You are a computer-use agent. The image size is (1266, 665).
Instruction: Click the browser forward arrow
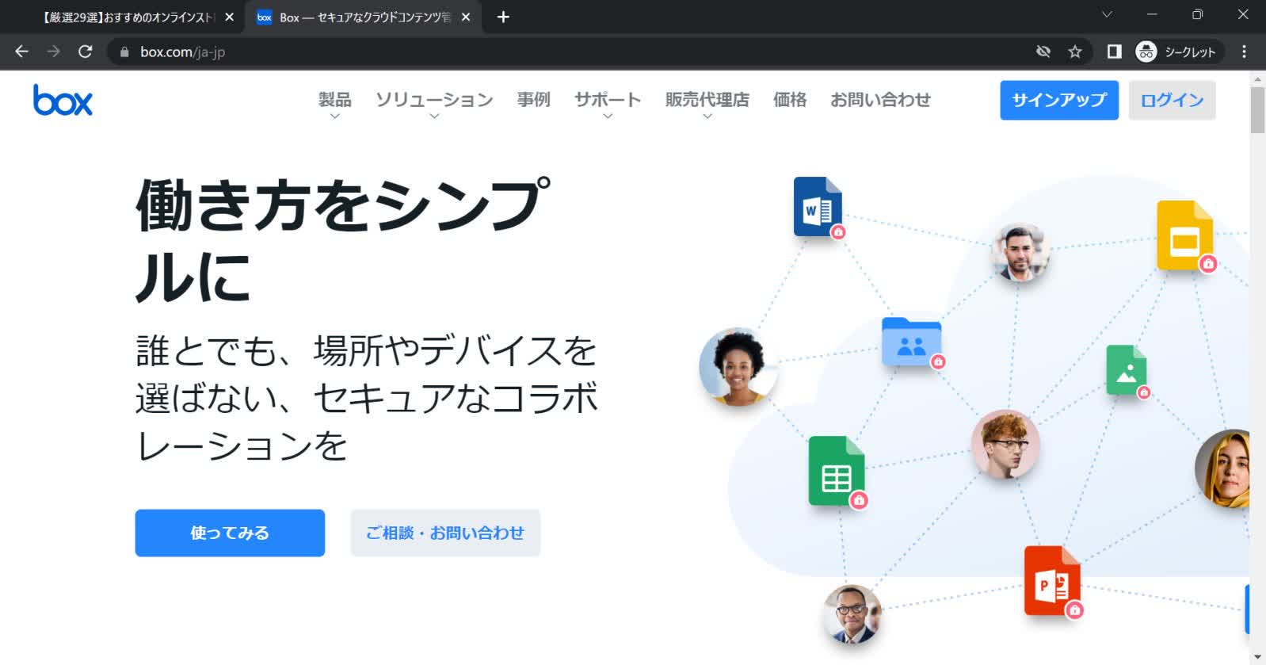tap(53, 52)
